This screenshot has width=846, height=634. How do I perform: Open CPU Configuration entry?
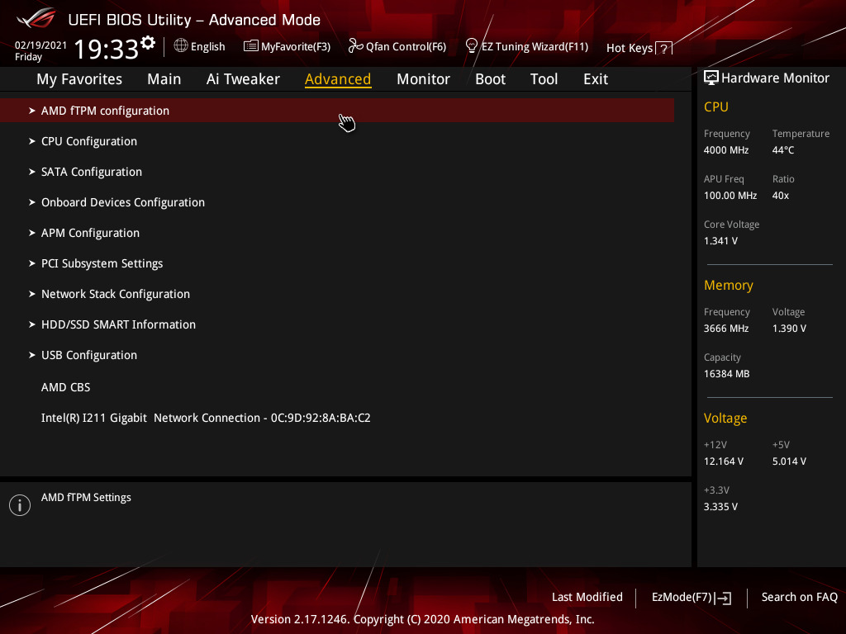(x=89, y=141)
